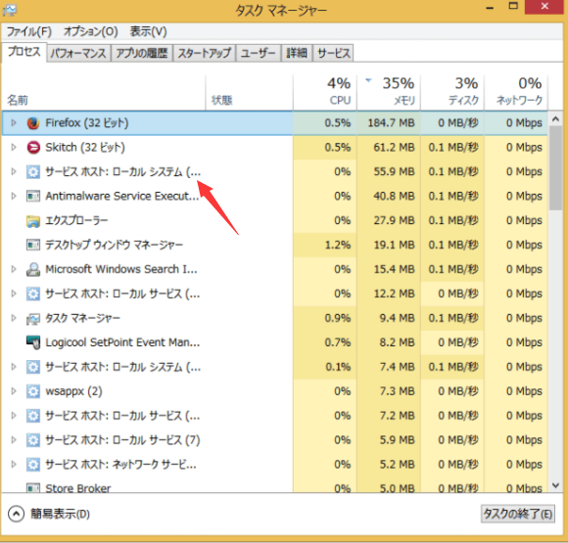This screenshot has height=543, width=568.
Task: Click the Firefox icon in the process list
Action: [x=33, y=123]
